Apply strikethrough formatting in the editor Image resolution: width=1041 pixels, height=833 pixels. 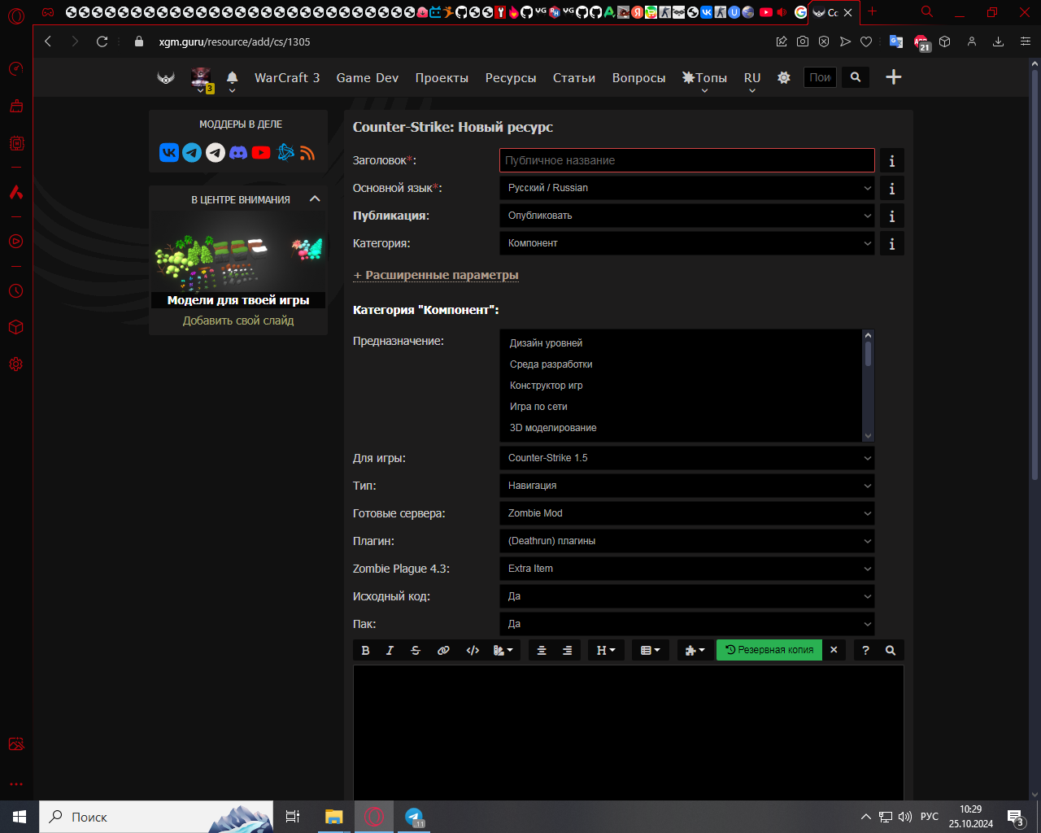(x=416, y=651)
